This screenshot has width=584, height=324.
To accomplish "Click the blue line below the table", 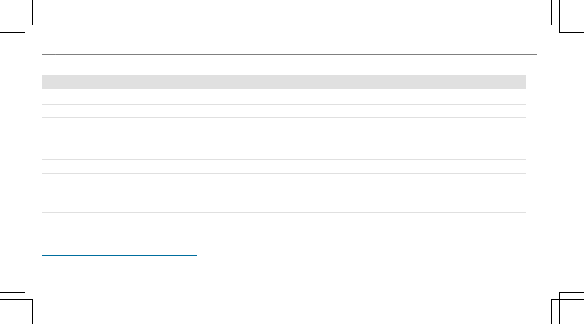I will coord(119,256).
